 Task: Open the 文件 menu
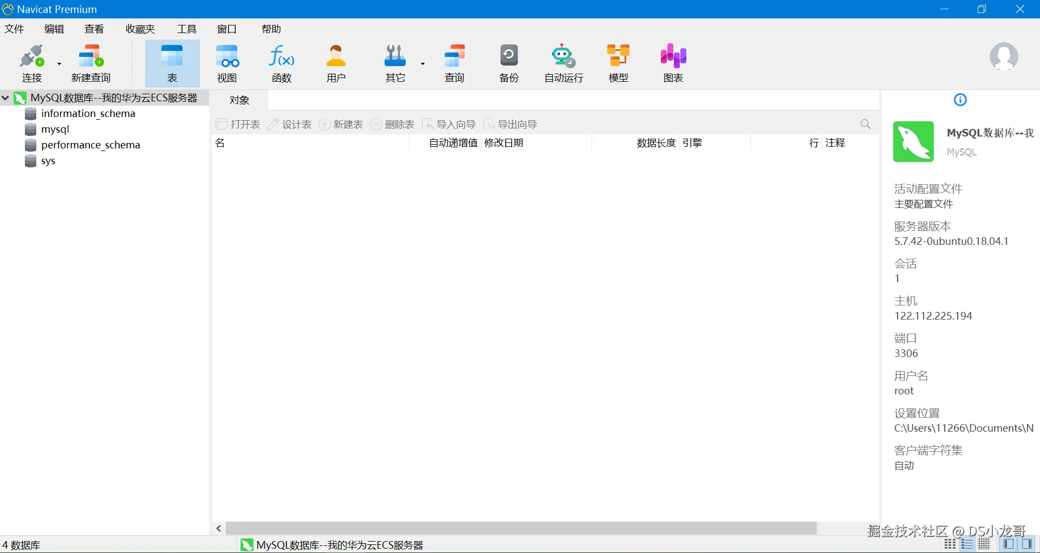click(x=14, y=29)
